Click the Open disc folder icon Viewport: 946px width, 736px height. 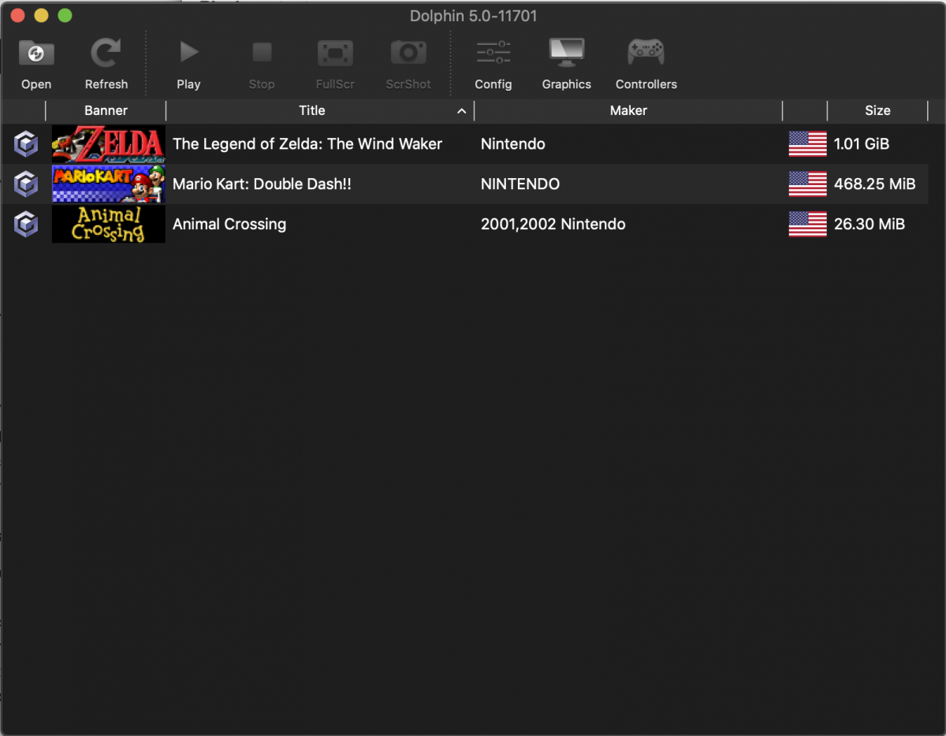coord(36,54)
